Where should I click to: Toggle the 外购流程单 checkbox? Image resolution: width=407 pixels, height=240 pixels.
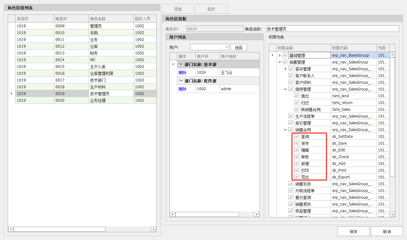coord(291,191)
